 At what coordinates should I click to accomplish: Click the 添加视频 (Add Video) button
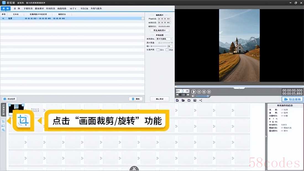click(10, 99)
